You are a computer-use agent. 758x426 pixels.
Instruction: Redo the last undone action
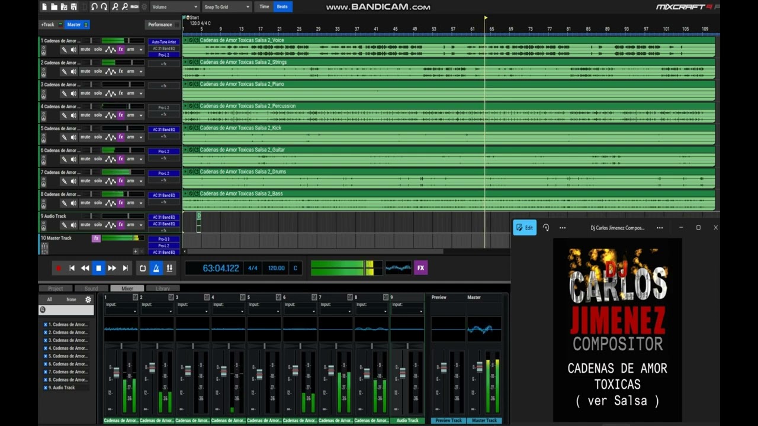104,7
